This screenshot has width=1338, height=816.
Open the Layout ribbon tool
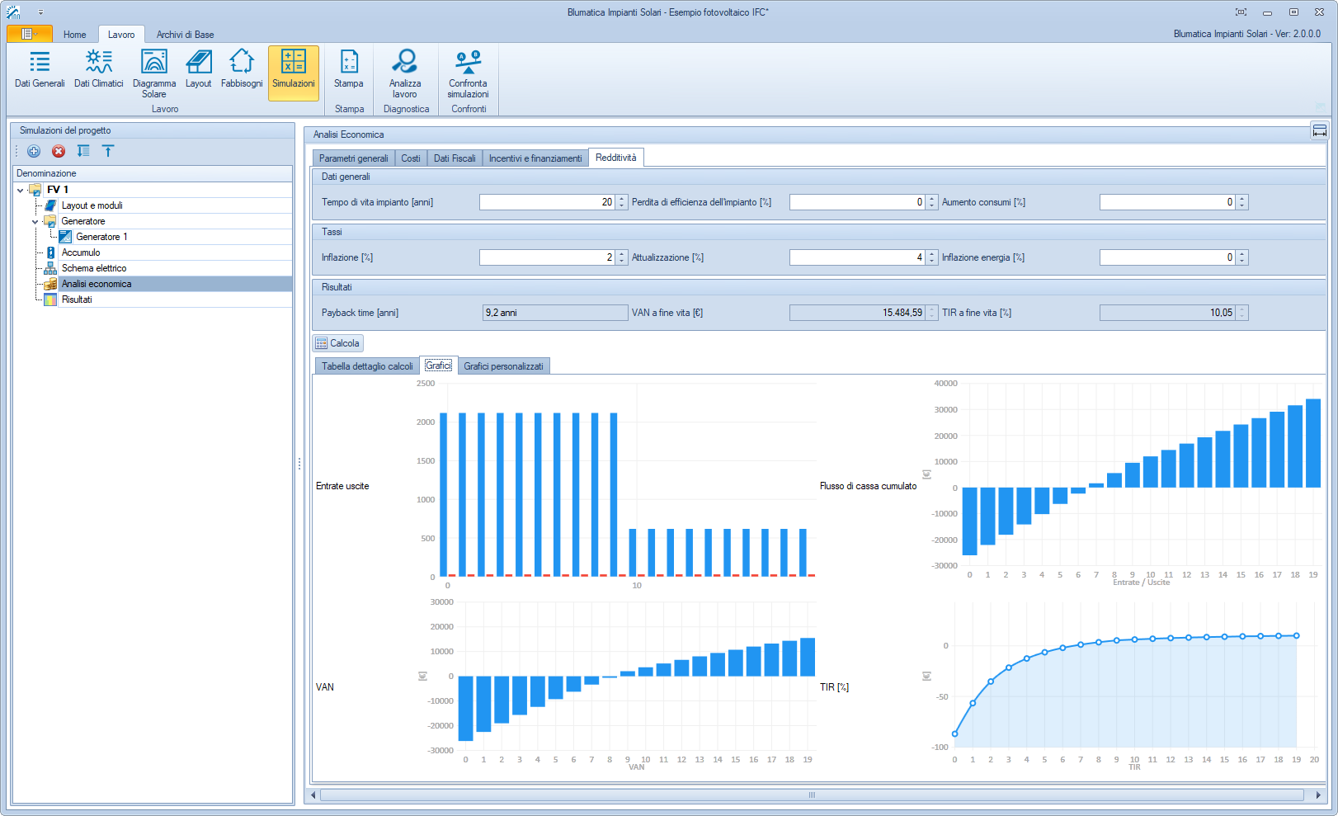click(x=198, y=69)
